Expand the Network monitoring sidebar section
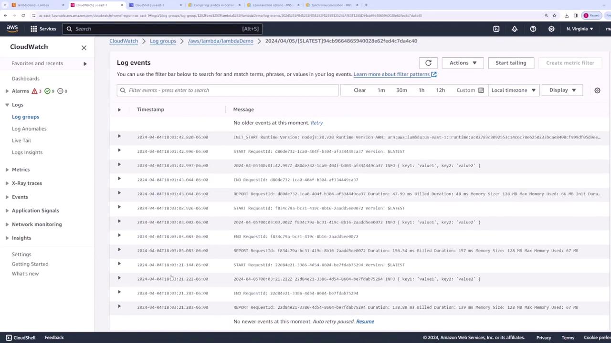 [7, 224]
